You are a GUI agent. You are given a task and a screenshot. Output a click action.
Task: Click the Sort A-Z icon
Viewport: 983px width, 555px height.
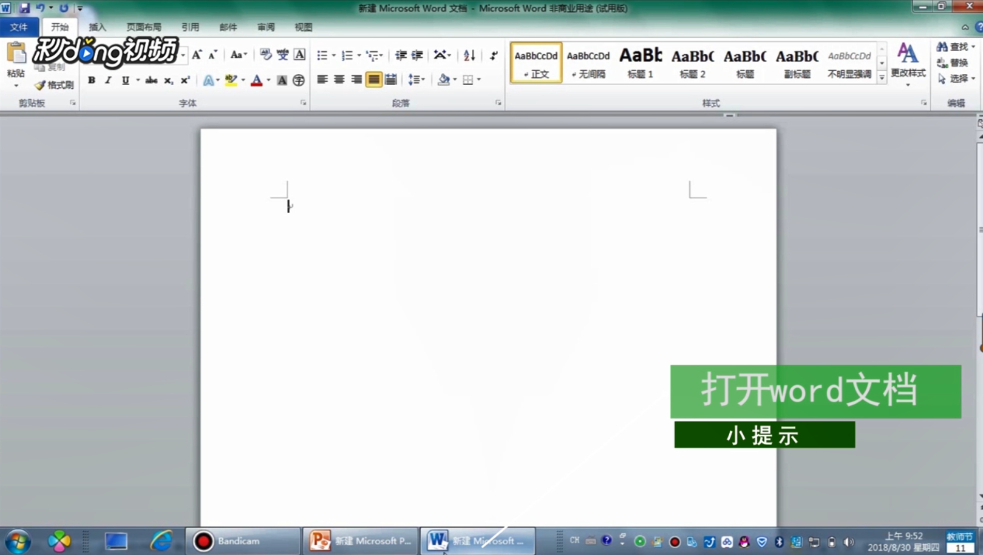(469, 55)
